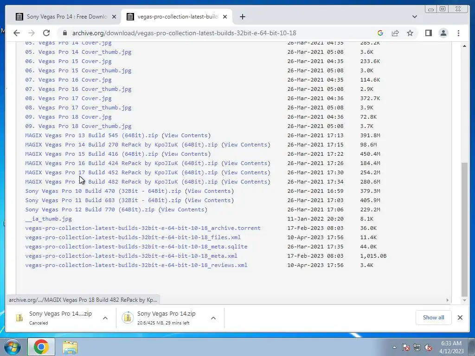This screenshot has height=356, width=475.
Task: Click horizontal scroll right arrow
Action: [448, 300]
